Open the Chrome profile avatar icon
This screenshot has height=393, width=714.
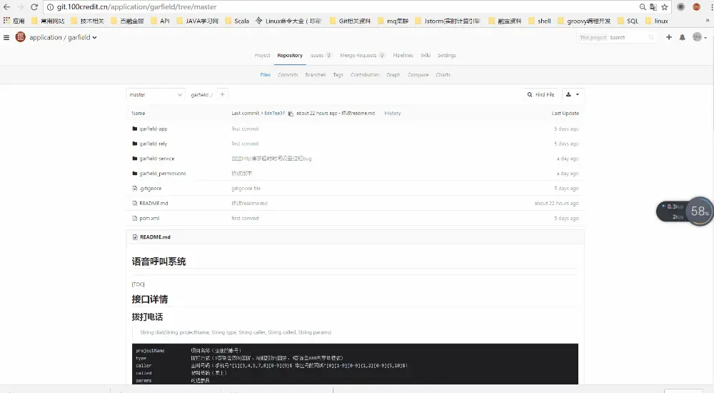696,7
